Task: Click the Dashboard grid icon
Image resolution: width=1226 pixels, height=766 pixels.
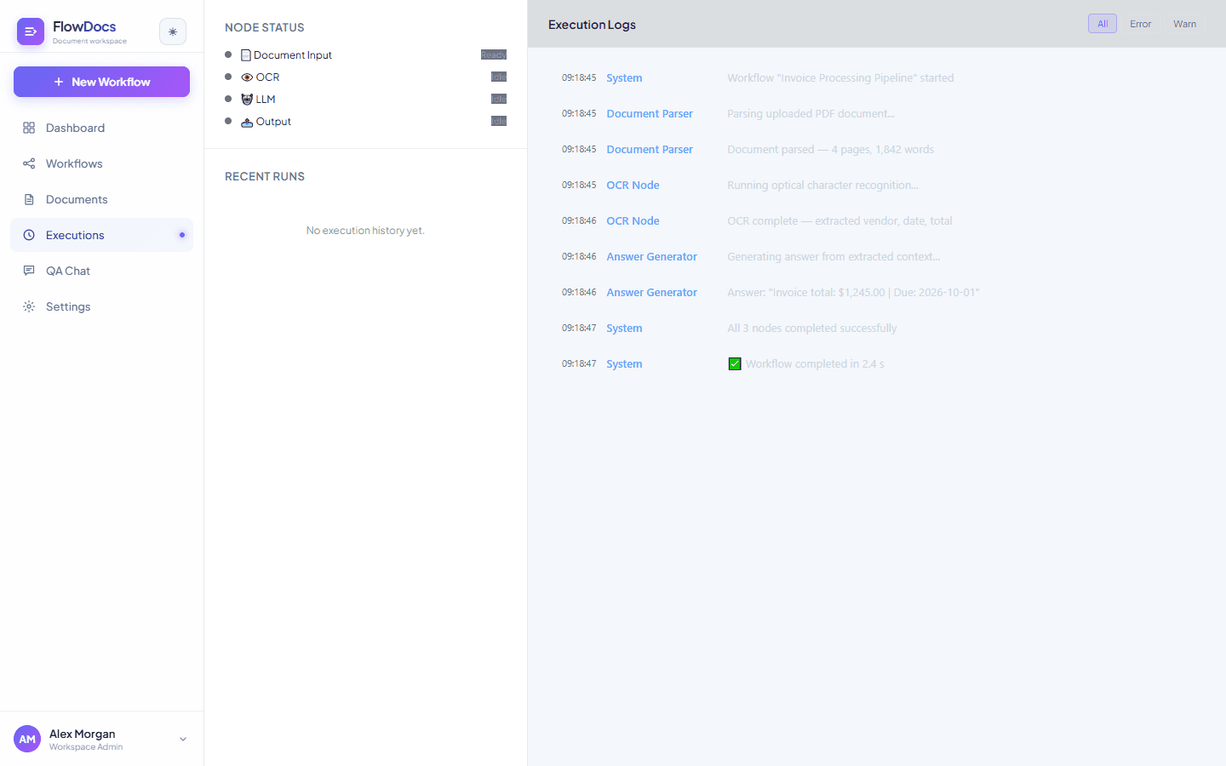Action: click(29, 128)
